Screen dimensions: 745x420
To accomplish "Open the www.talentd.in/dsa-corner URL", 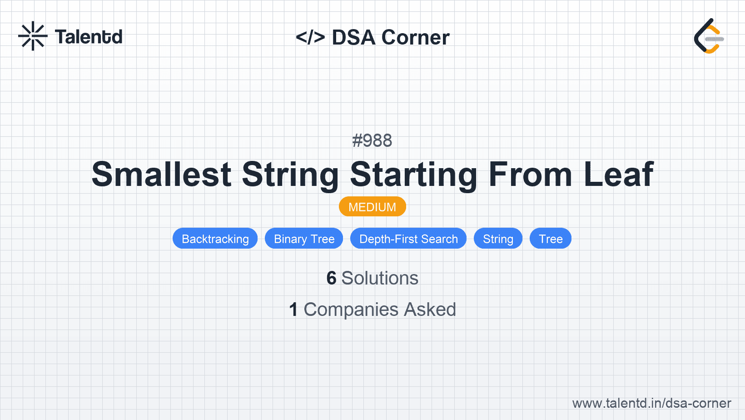I will pyautogui.click(x=651, y=403).
